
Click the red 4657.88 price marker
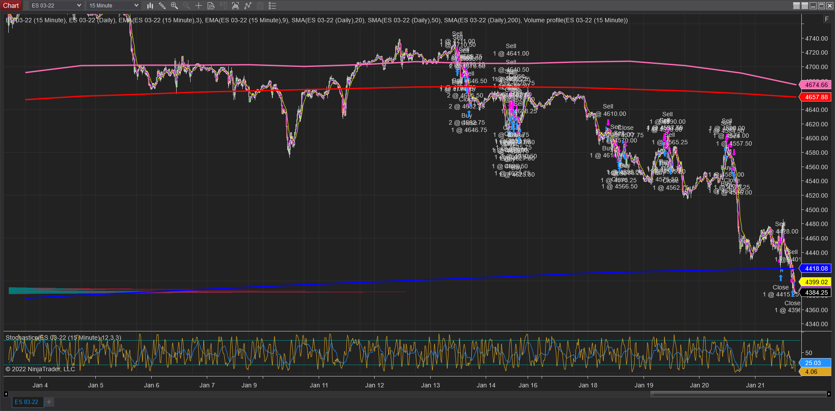pyautogui.click(x=815, y=97)
